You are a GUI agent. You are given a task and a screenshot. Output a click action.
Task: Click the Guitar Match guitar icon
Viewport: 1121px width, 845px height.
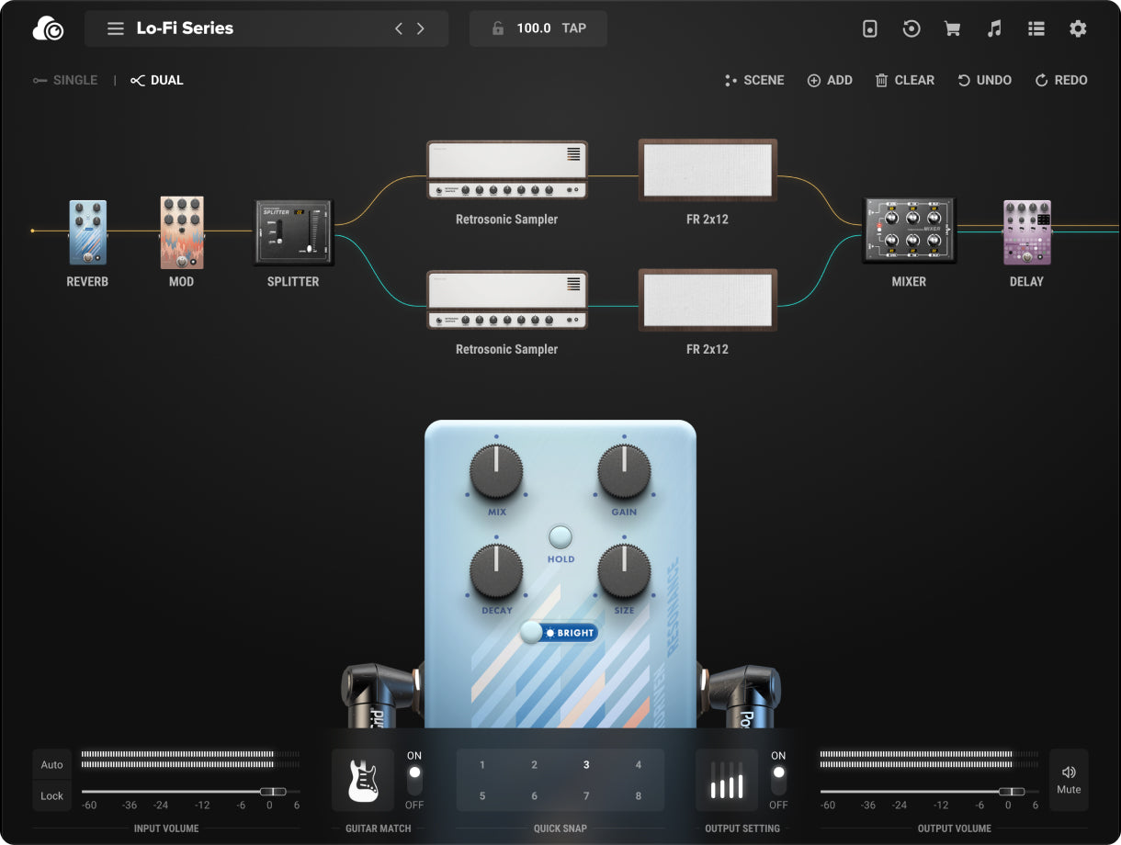363,780
